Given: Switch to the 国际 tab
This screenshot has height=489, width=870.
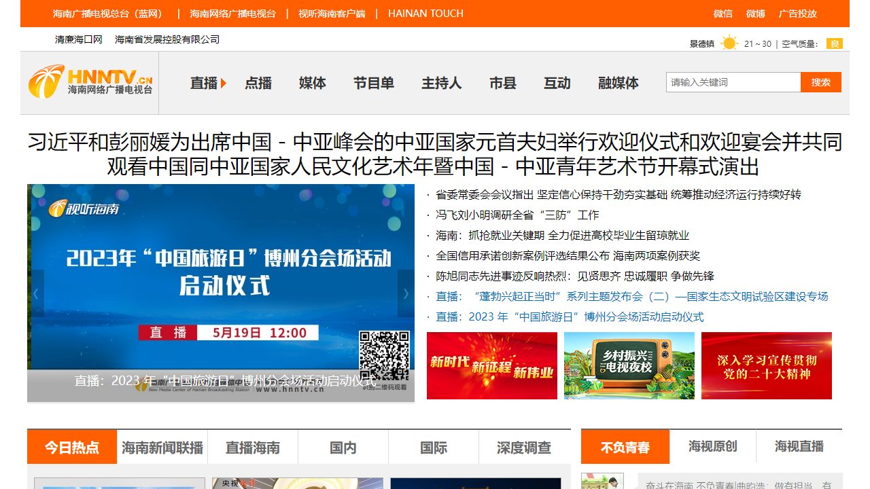Looking at the screenshot, I should tap(434, 447).
